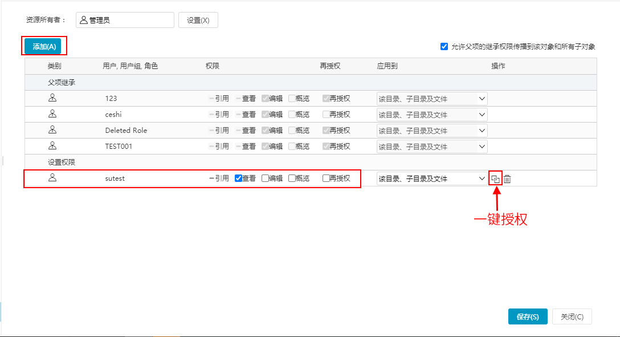Select the user name ceshi
This screenshot has width=620, height=337.
113,114
